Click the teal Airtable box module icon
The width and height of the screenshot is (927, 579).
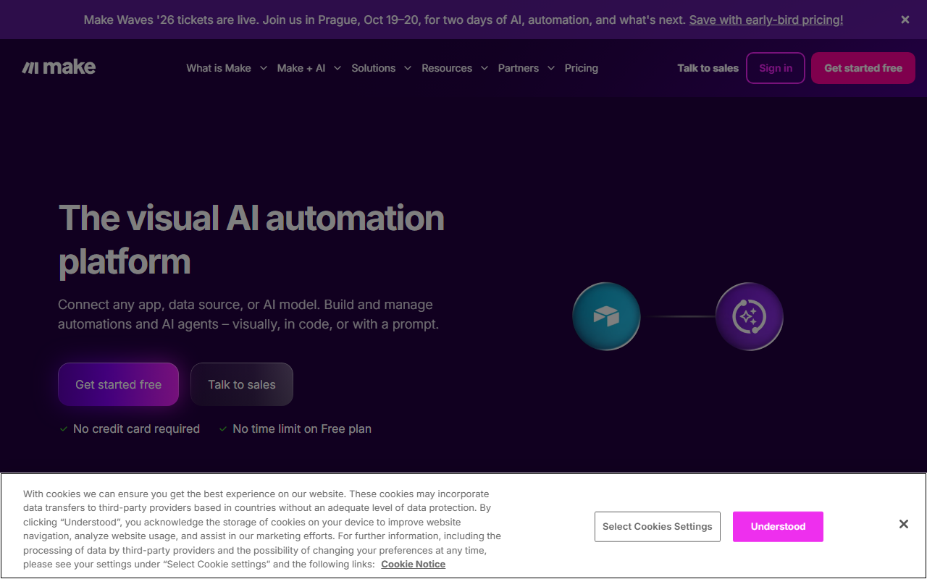coord(606,316)
